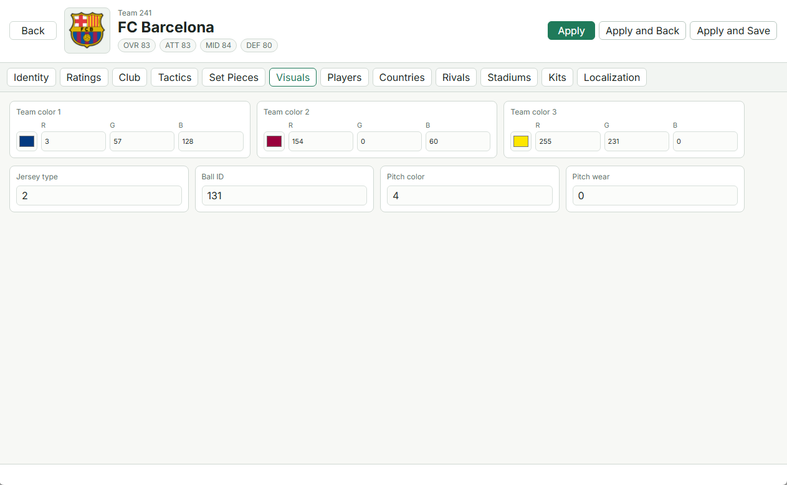Screen dimensions: 787x485
Task: Switch to the Localization tab
Action: point(612,77)
